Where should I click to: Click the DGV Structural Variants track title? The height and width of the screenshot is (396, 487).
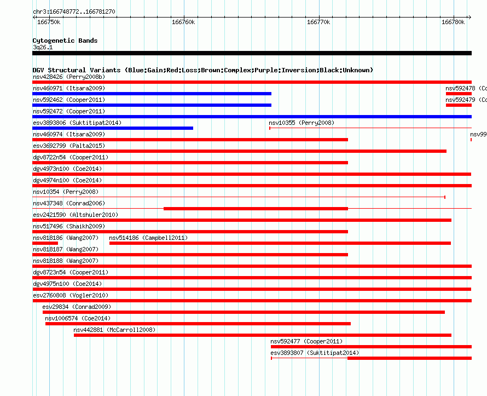click(x=203, y=70)
